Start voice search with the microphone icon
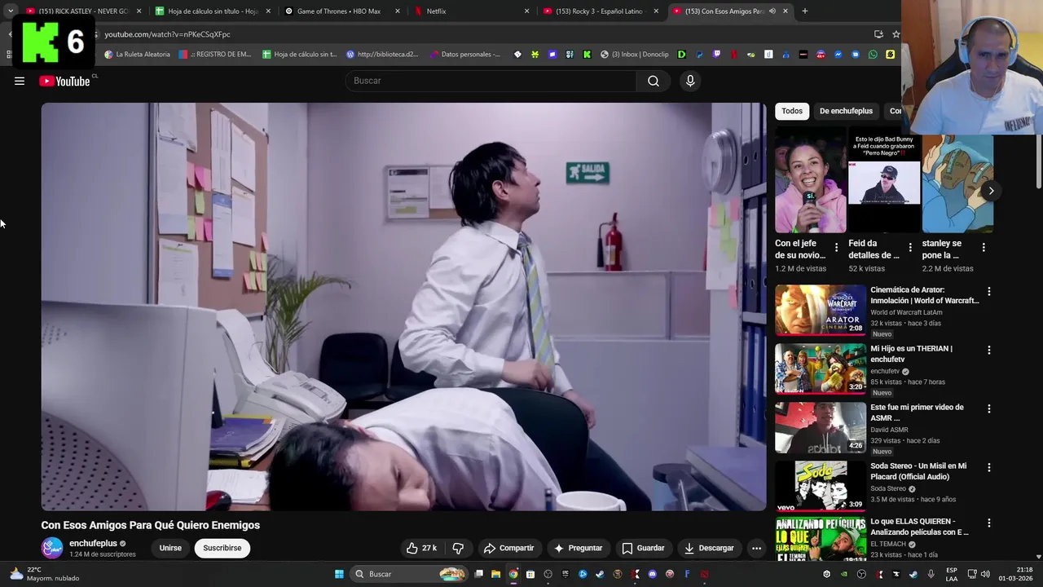Screen dimensions: 1043x587 690,81
